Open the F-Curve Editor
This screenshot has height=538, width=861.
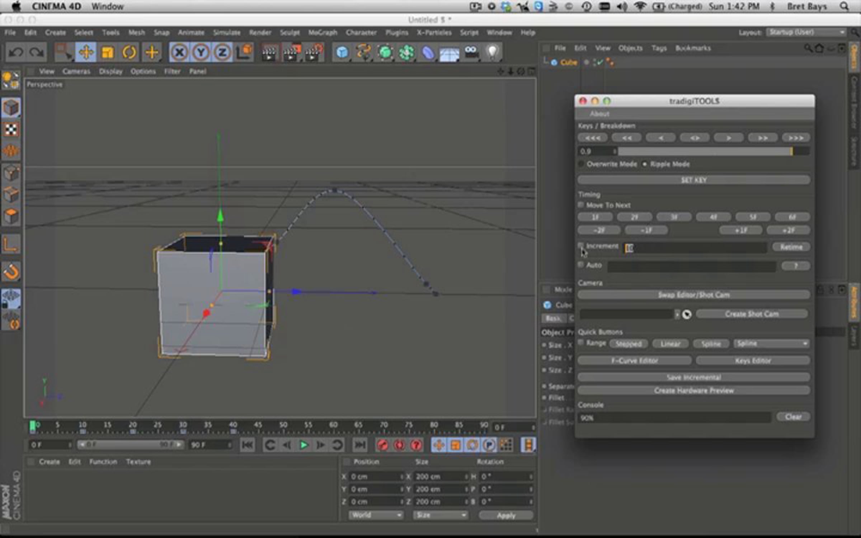(635, 360)
